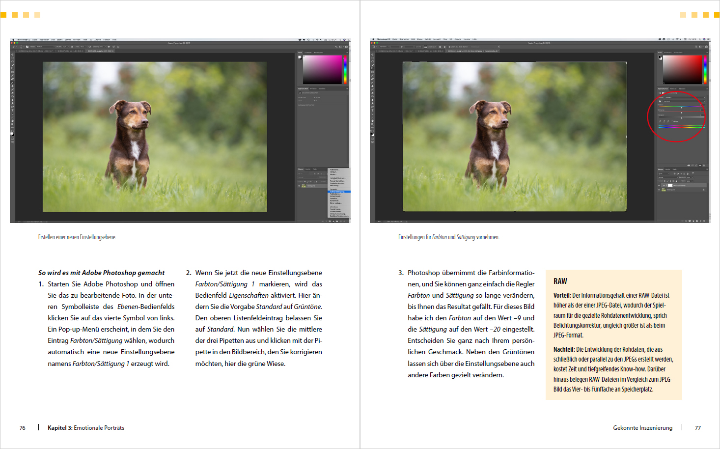Toggle visibility of Farbton/Sättigung 1 layer

659,185
